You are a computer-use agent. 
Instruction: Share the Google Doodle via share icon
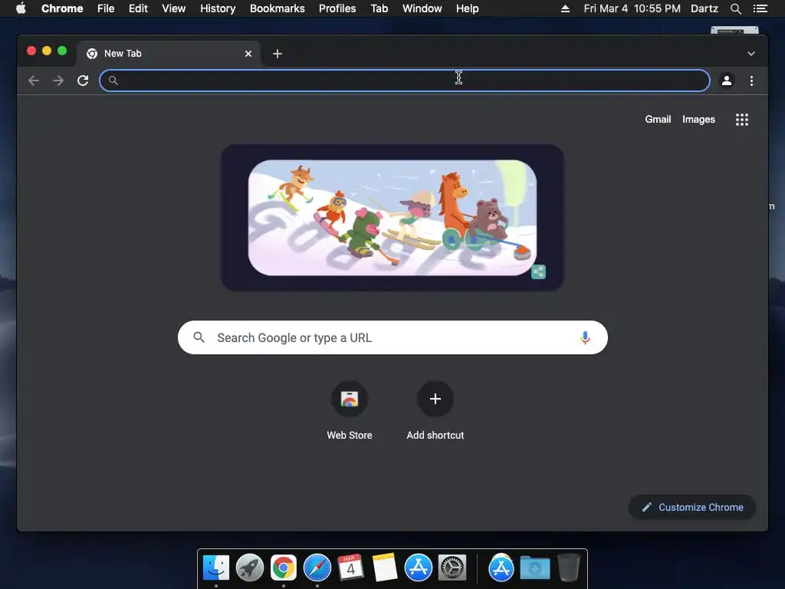[x=538, y=271]
